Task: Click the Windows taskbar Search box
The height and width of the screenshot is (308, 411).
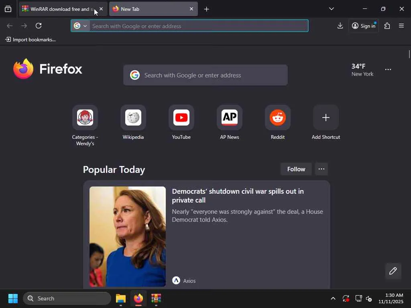Action: click(x=67, y=298)
